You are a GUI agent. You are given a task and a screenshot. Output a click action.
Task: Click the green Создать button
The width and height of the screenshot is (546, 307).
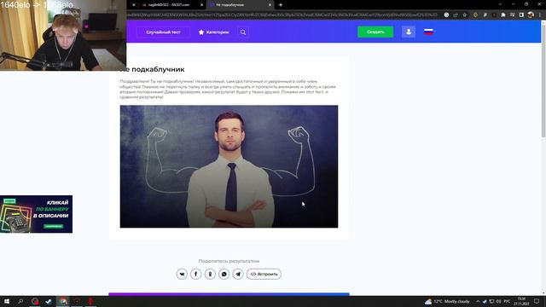coord(375,32)
